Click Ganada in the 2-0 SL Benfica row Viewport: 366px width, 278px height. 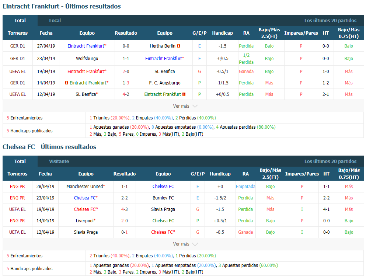246,72
